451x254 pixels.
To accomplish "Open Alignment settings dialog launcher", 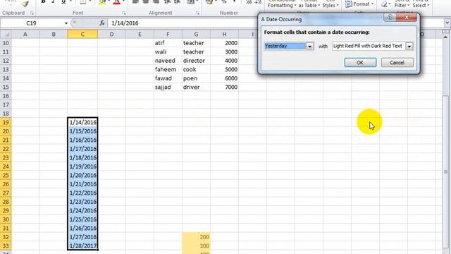I will click(197, 13).
